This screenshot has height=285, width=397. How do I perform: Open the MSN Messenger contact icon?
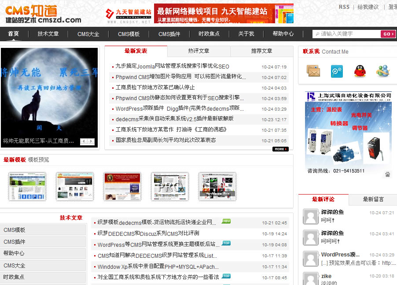[382, 71]
